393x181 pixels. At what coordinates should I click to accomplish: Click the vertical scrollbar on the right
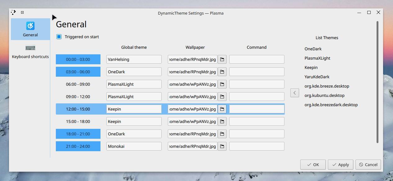tap(377, 82)
